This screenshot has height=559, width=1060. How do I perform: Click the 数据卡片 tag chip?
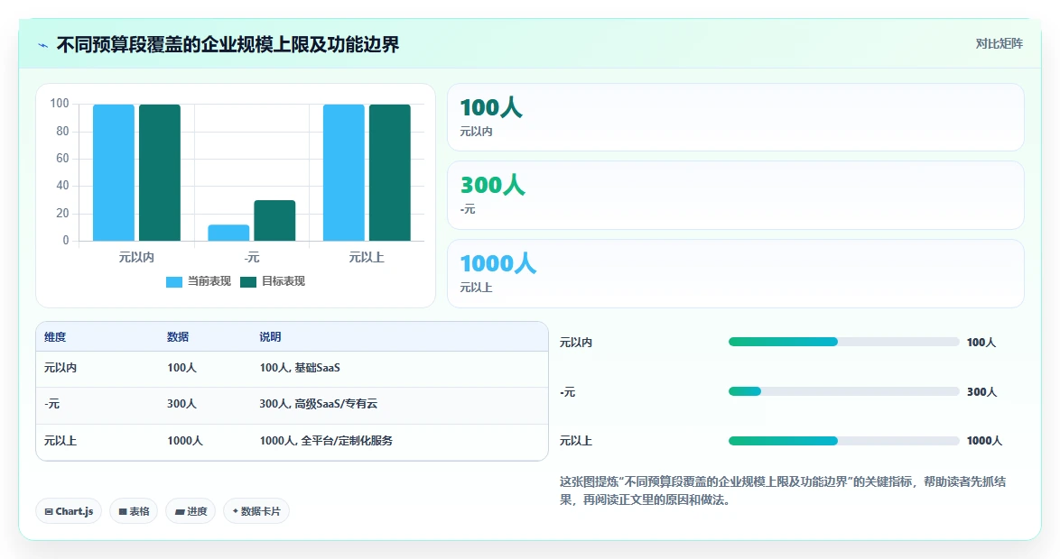(x=256, y=511)
